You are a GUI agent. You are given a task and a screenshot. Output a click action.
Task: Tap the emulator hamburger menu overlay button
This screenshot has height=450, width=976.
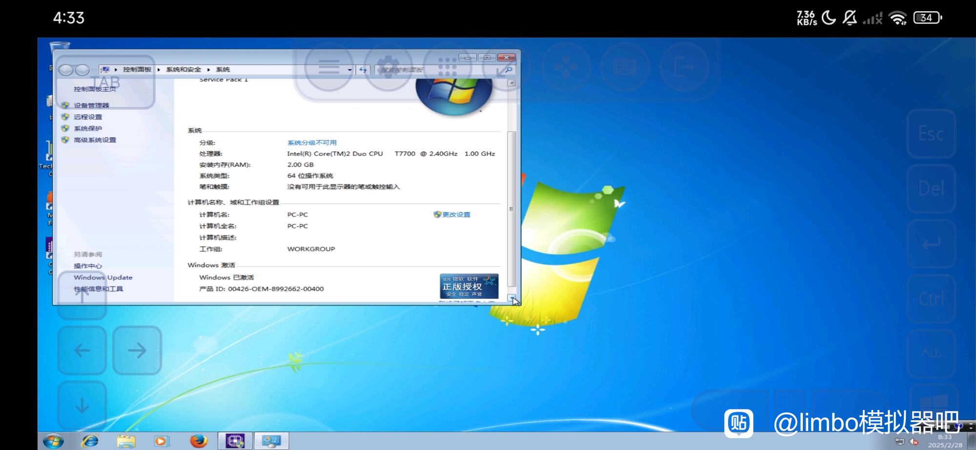(329, 67)
